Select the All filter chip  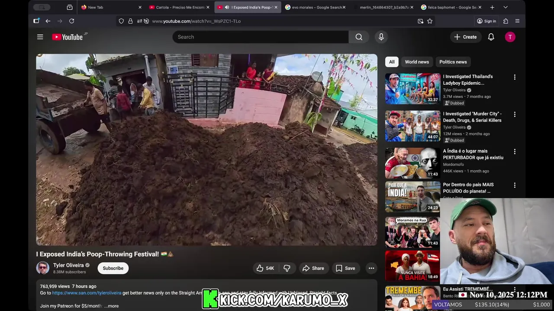[x=392, y=62]
